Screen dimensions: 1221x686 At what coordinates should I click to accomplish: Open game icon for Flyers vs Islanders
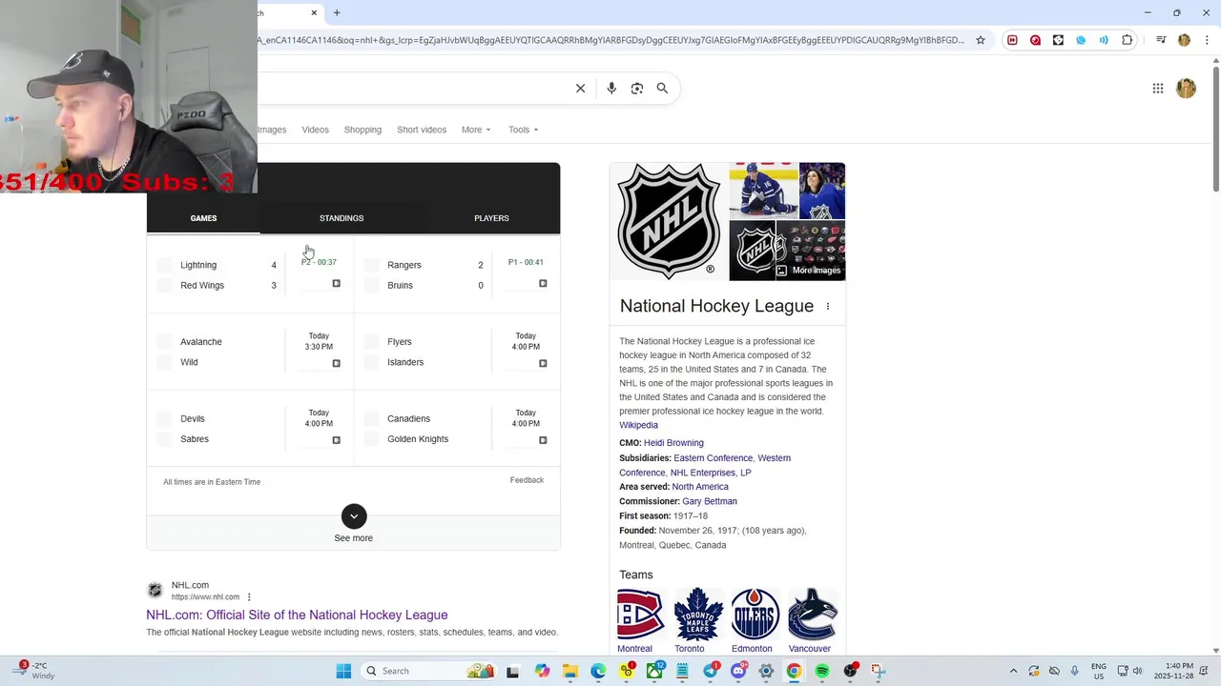543,363
